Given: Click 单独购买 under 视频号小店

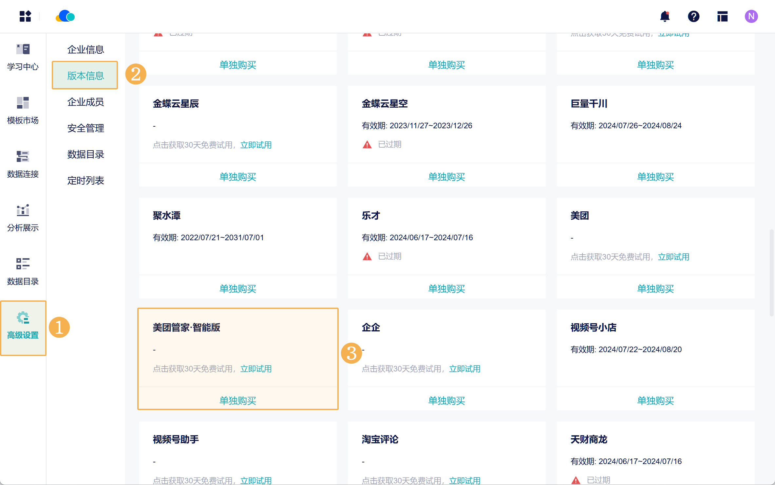Looking at the screenshot, I should tap(655, 401).
